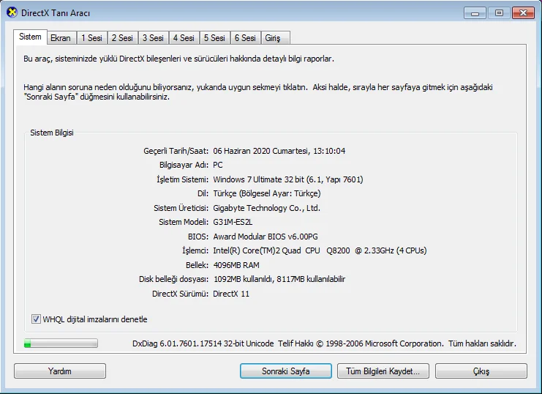The width and height of the screenshot is (542, 394).
Task: Open the 2 Sesi tab
Action: click(x=122, y=38)
